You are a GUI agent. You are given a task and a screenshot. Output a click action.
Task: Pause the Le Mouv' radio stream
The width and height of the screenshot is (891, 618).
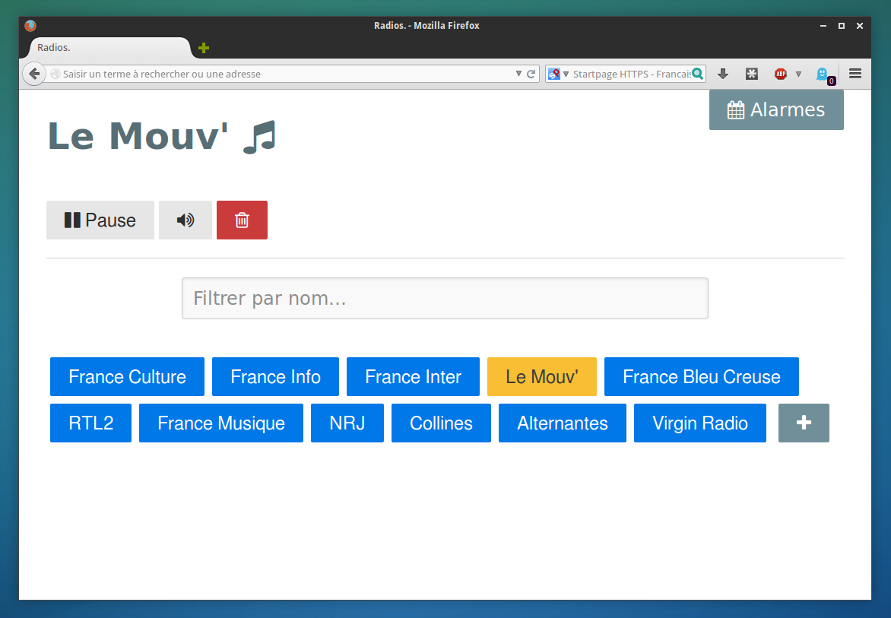click(100, 220)
